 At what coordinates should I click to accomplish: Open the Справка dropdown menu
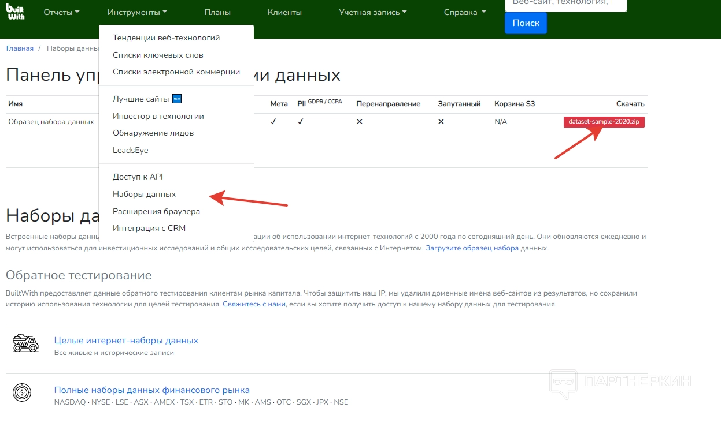point(464,12)
